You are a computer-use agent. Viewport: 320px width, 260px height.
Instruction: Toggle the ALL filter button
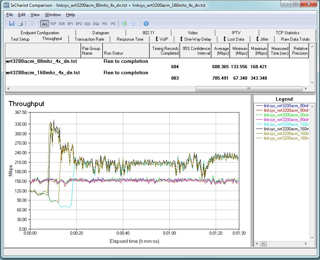pyautogui.click(x=45, y=24)
